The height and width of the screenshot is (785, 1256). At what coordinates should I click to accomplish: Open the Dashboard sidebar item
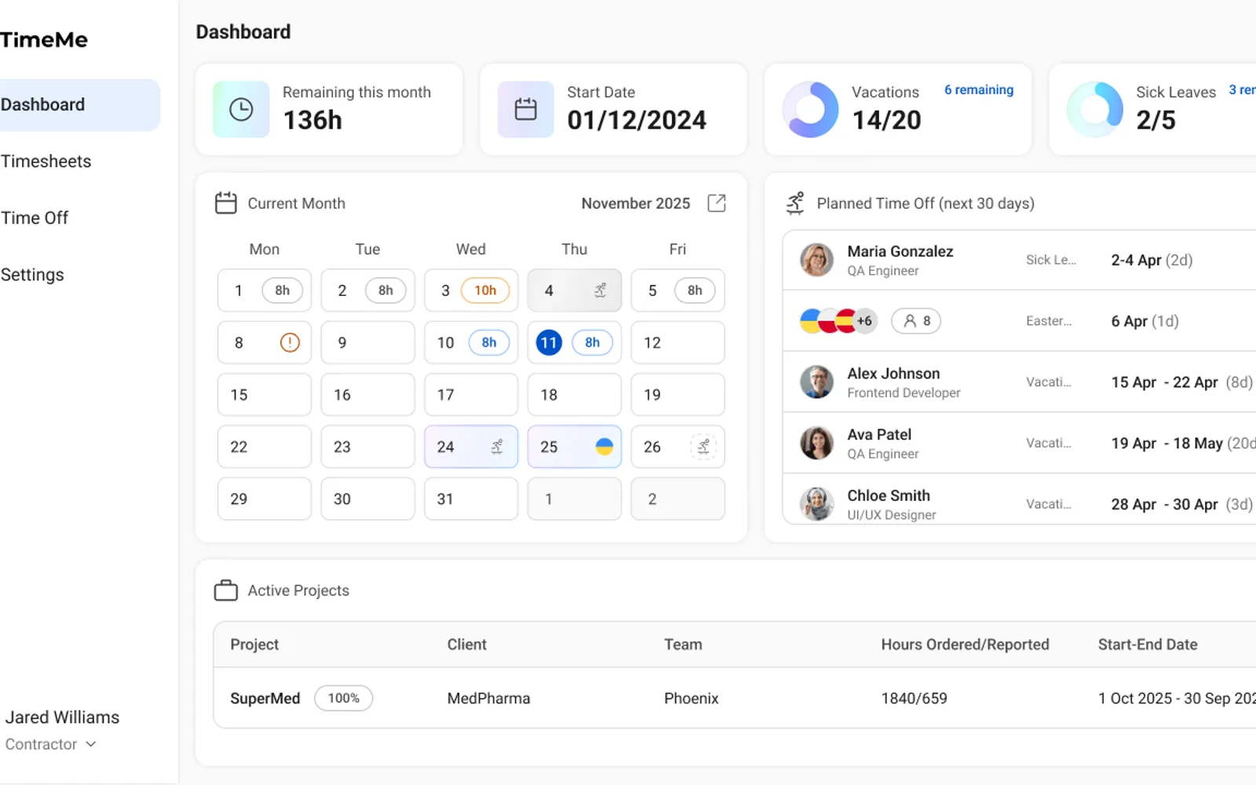click(78, 104)
